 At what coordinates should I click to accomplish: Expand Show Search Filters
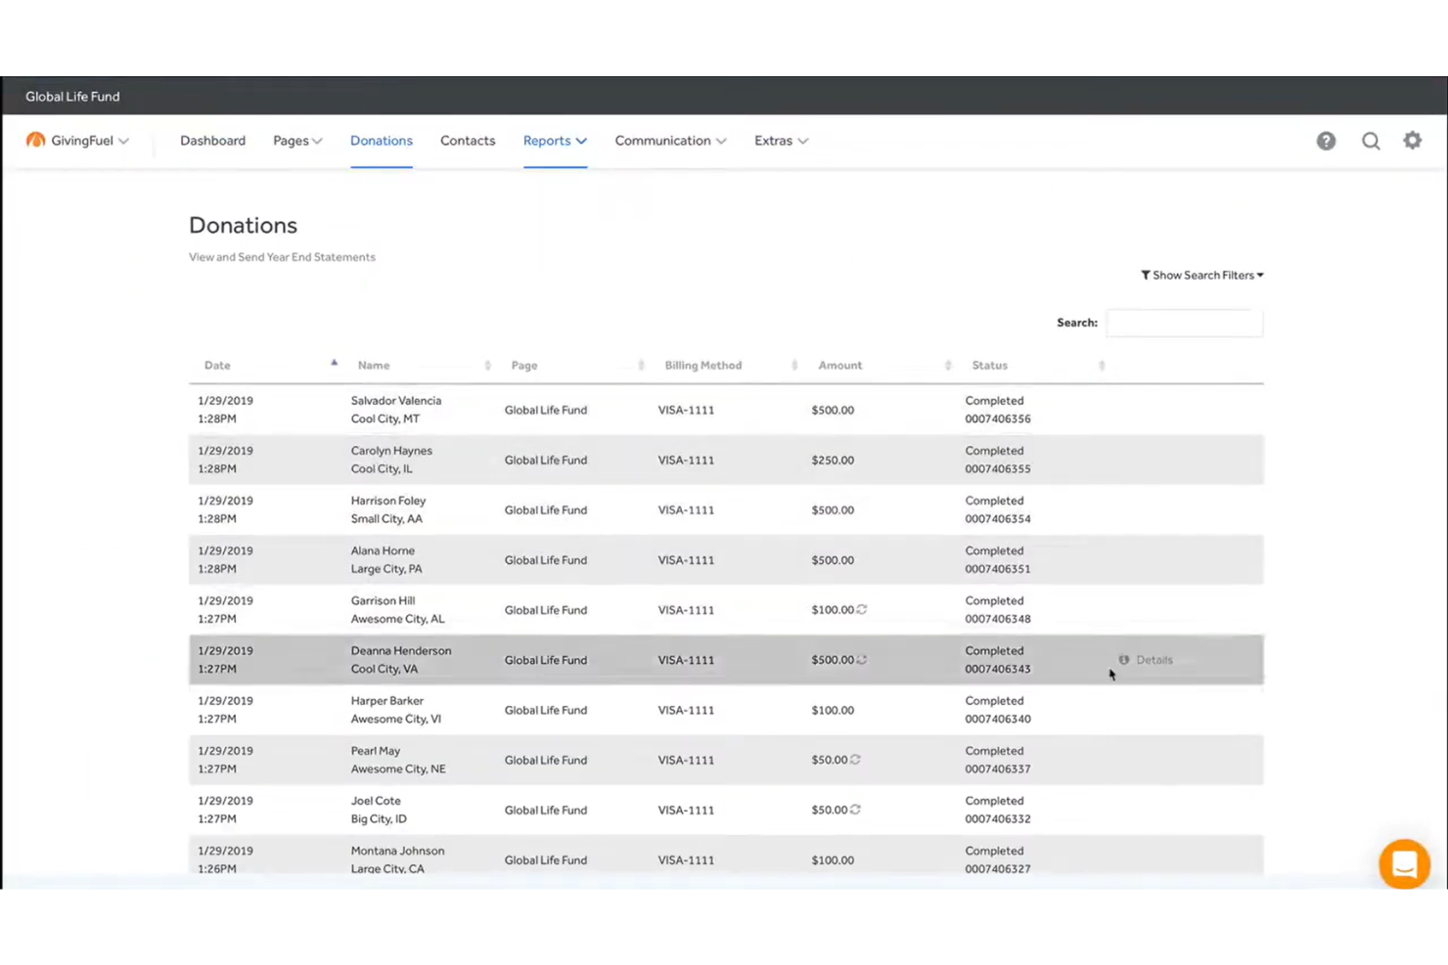click(1202, 275)
